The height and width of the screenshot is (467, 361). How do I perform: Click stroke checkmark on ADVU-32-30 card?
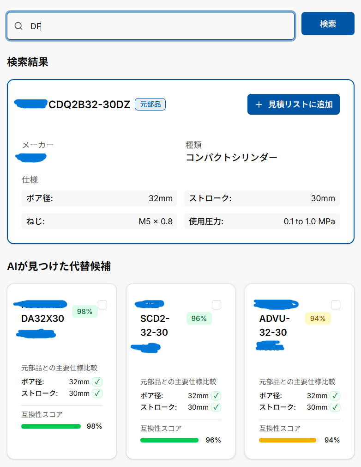pyautogui.click(x=335, y=407)
